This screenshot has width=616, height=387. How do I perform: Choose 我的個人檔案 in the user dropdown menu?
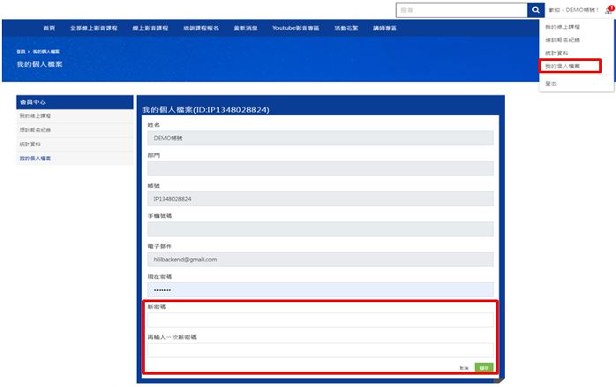pos(561,66)
